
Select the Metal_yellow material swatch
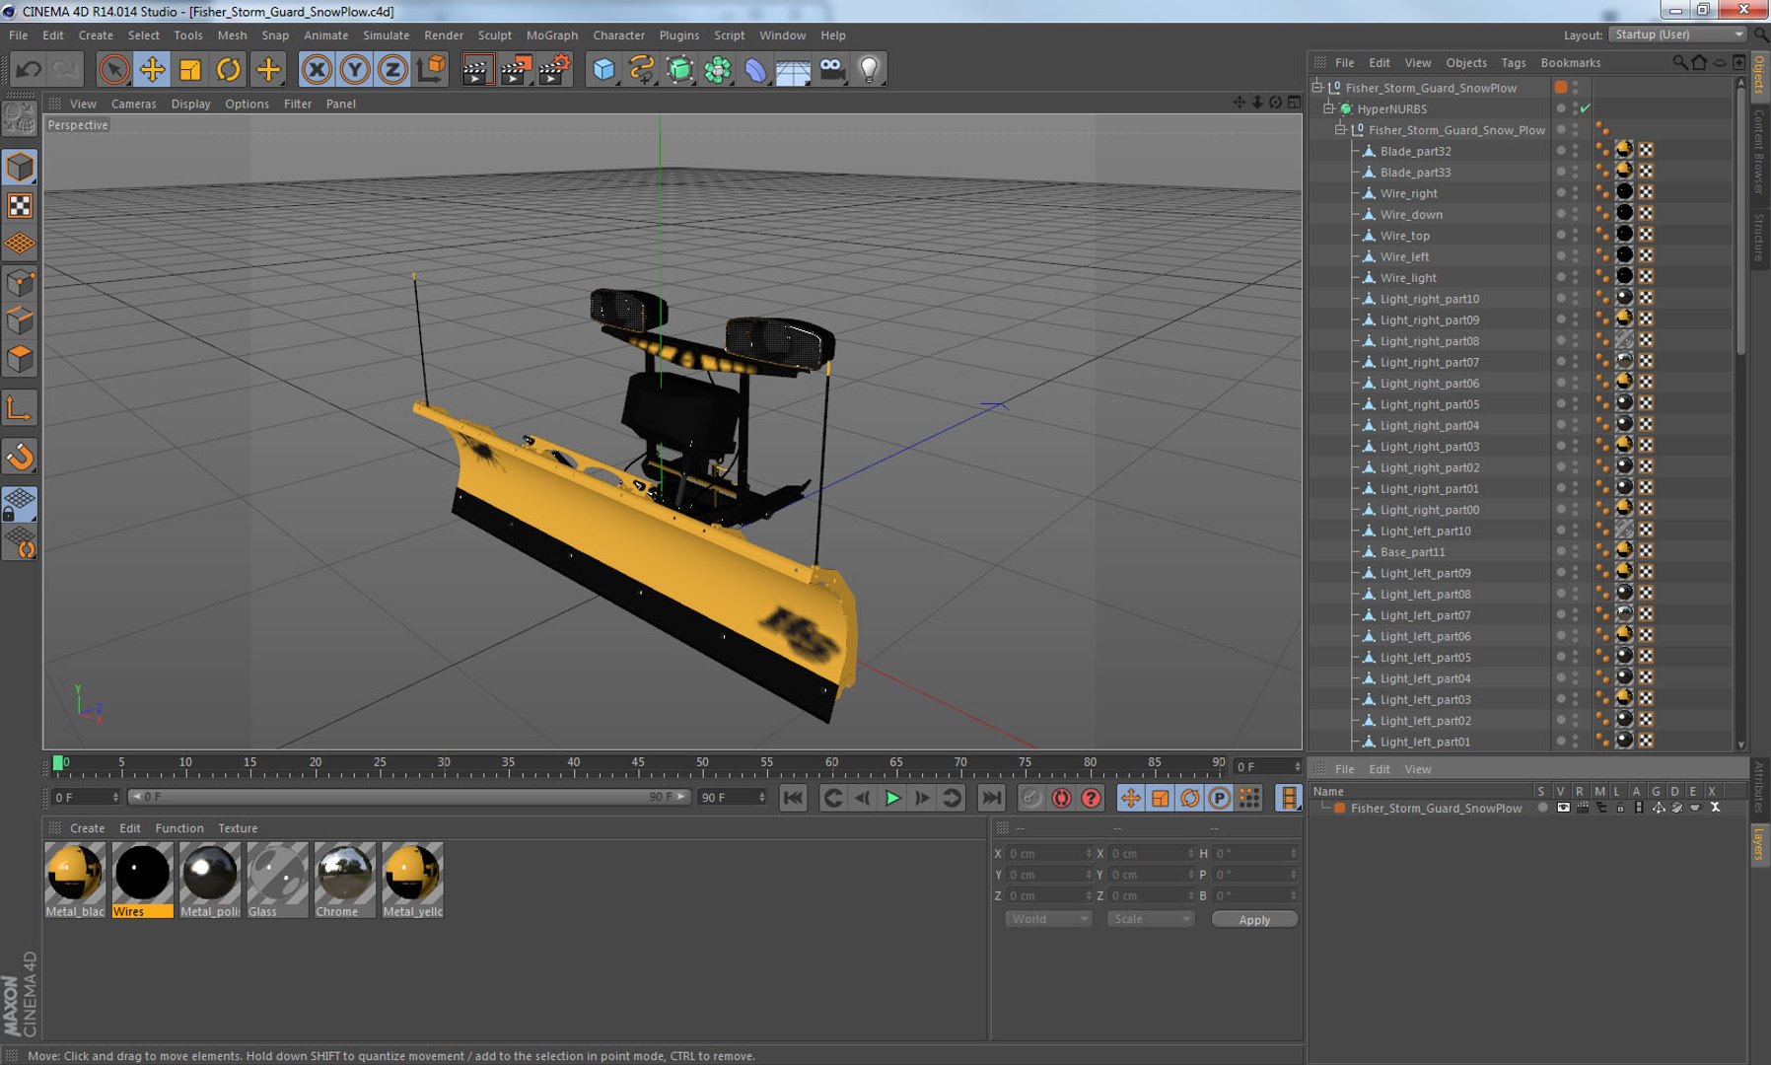tap(412, 880)
